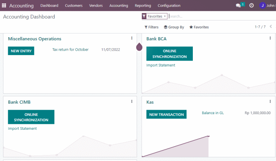Focus the Search input field
276x161 pixels.
[x=222, y=16]
